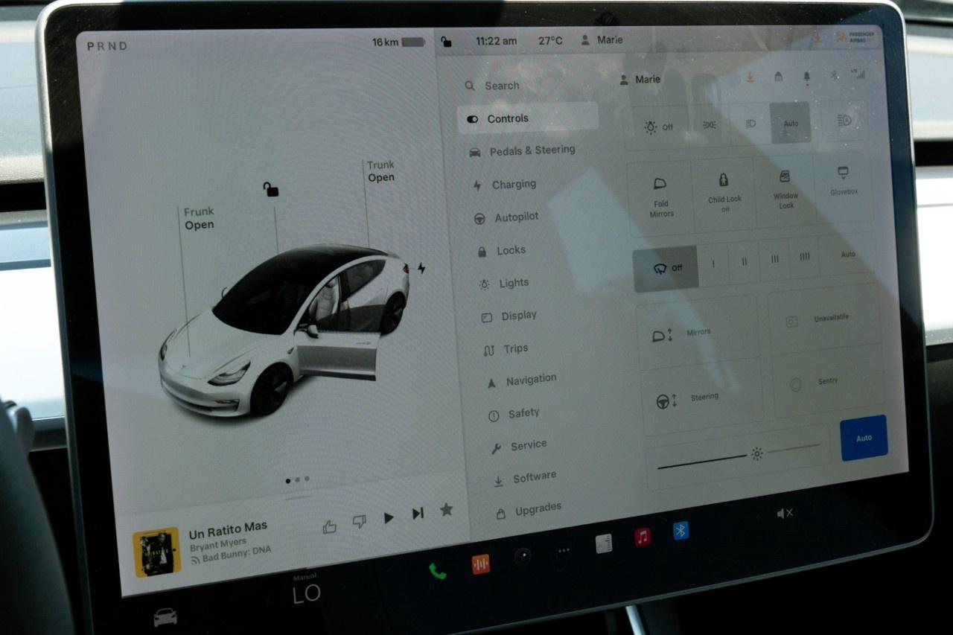Screen dimensions: 953x635
Task: Open the all apps three-dots icon
Action: click(x=564, y=551)
